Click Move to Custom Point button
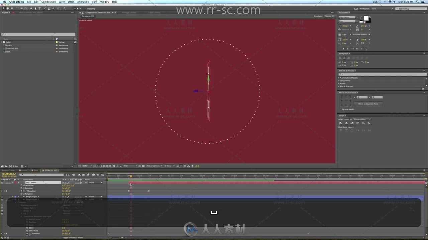This screenshot has height=240, width=428. click(x=368, y=104)
